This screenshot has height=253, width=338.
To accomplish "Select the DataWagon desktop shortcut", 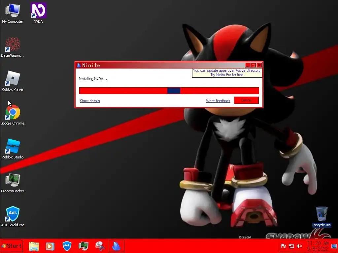I will click(12, 47).
